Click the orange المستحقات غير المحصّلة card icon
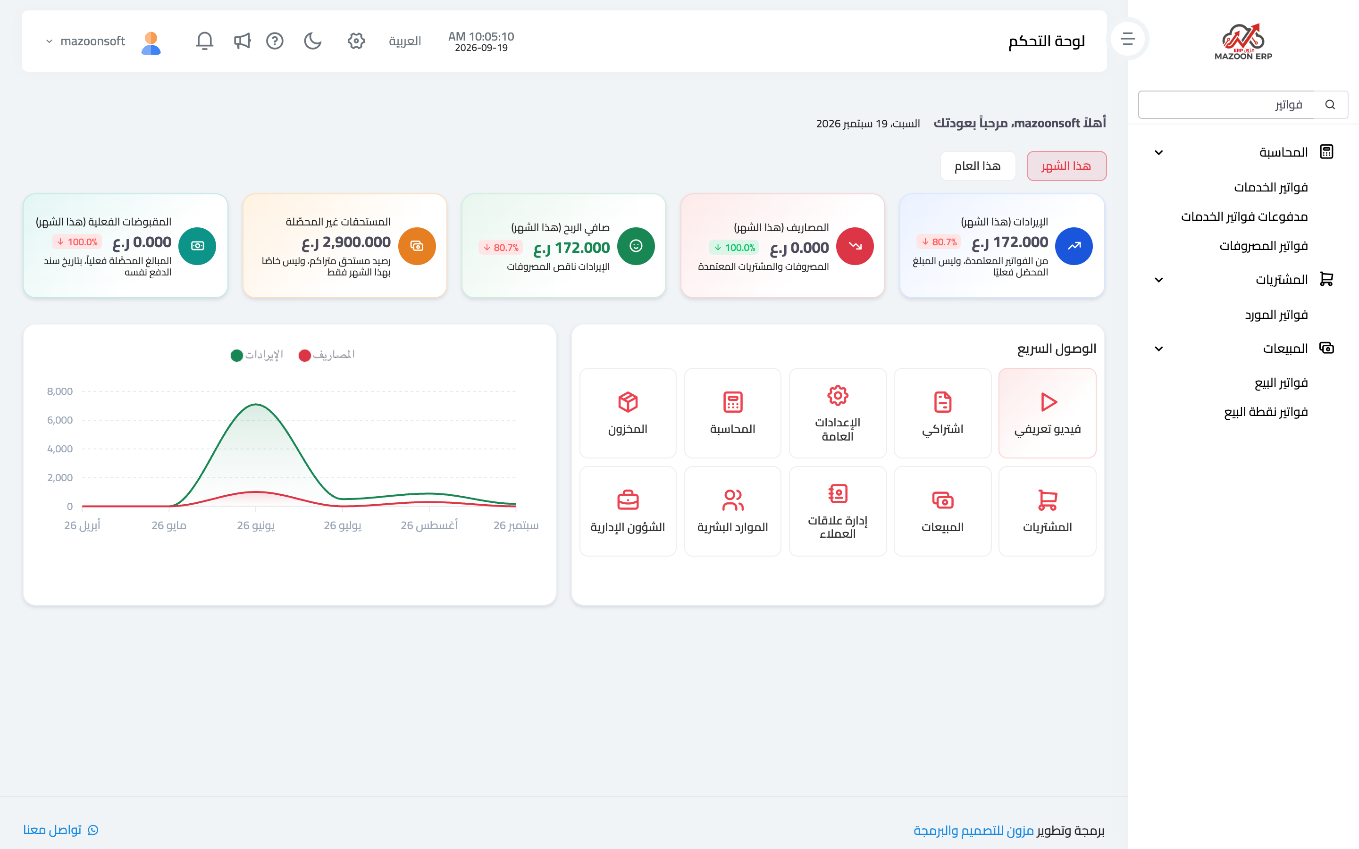 click(417, 246)
